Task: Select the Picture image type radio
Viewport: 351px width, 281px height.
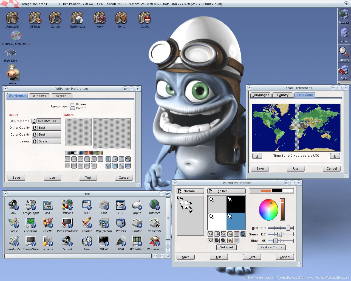Action: pyautogui.click(x=73, y=104)
